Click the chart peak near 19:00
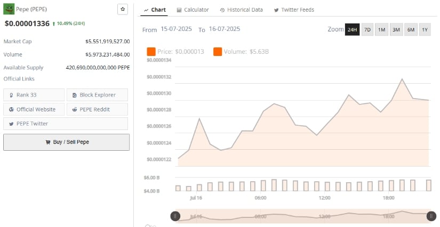This screenshot has height=227, width=440. coord(402,79)
